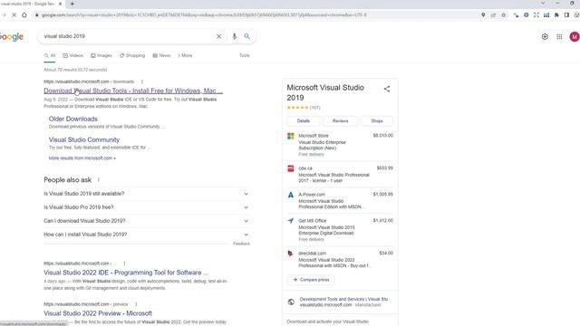
Task: Open tab search chevron in title bar
Action: pyautogui.click(x=543, y=4)
